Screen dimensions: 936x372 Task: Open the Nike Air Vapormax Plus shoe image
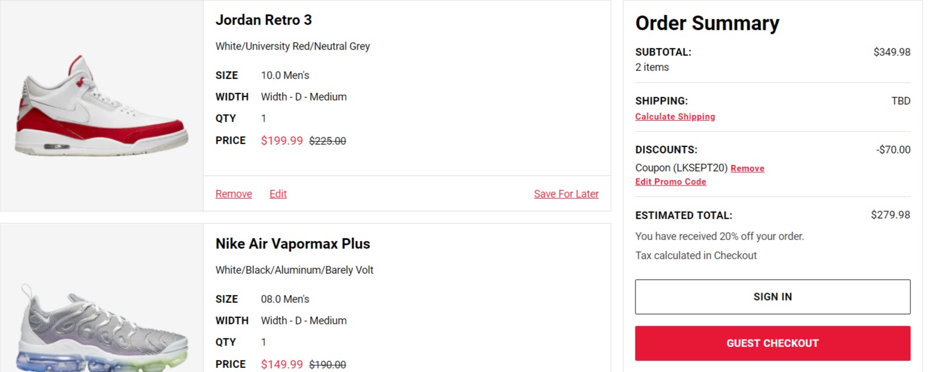103,328
